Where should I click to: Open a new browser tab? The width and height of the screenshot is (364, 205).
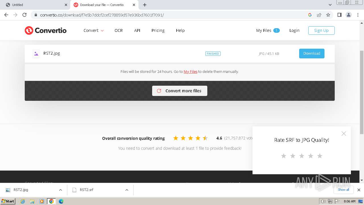(x=145, y=5)
